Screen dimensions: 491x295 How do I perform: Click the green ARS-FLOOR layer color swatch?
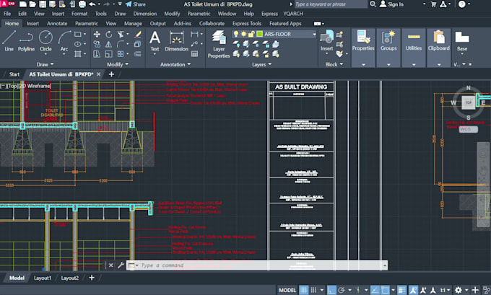click(260, 34)
